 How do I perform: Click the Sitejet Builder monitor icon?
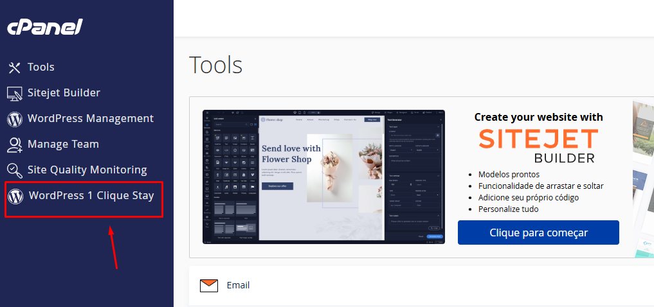point(15,93)
